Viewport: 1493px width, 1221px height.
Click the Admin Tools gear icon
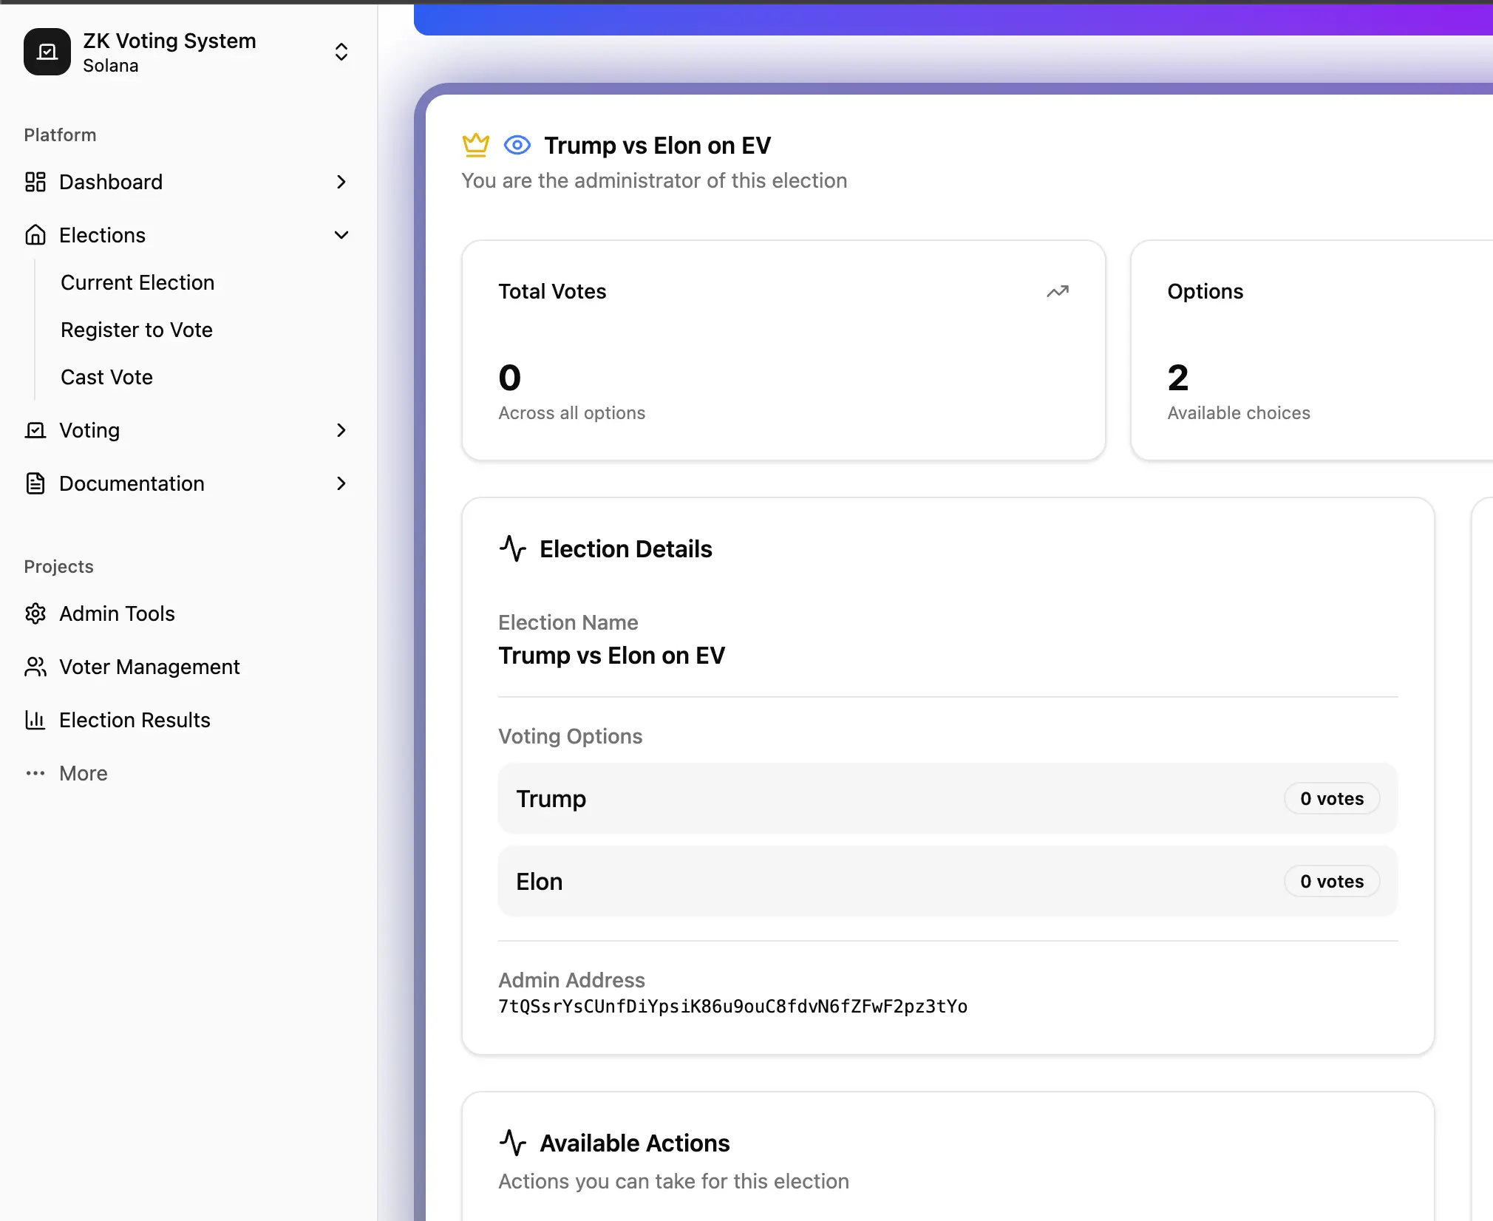[x=35, y=613]
